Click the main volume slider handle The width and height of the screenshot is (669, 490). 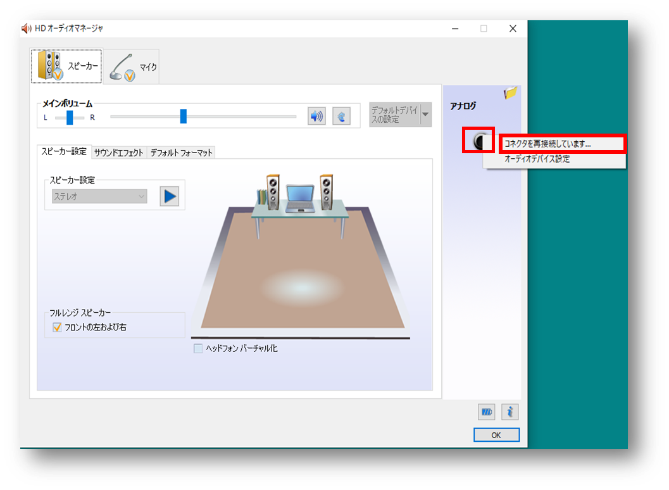point(184,116)
